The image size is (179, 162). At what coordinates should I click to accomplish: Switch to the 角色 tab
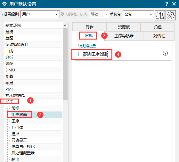[x=158, y=27]
